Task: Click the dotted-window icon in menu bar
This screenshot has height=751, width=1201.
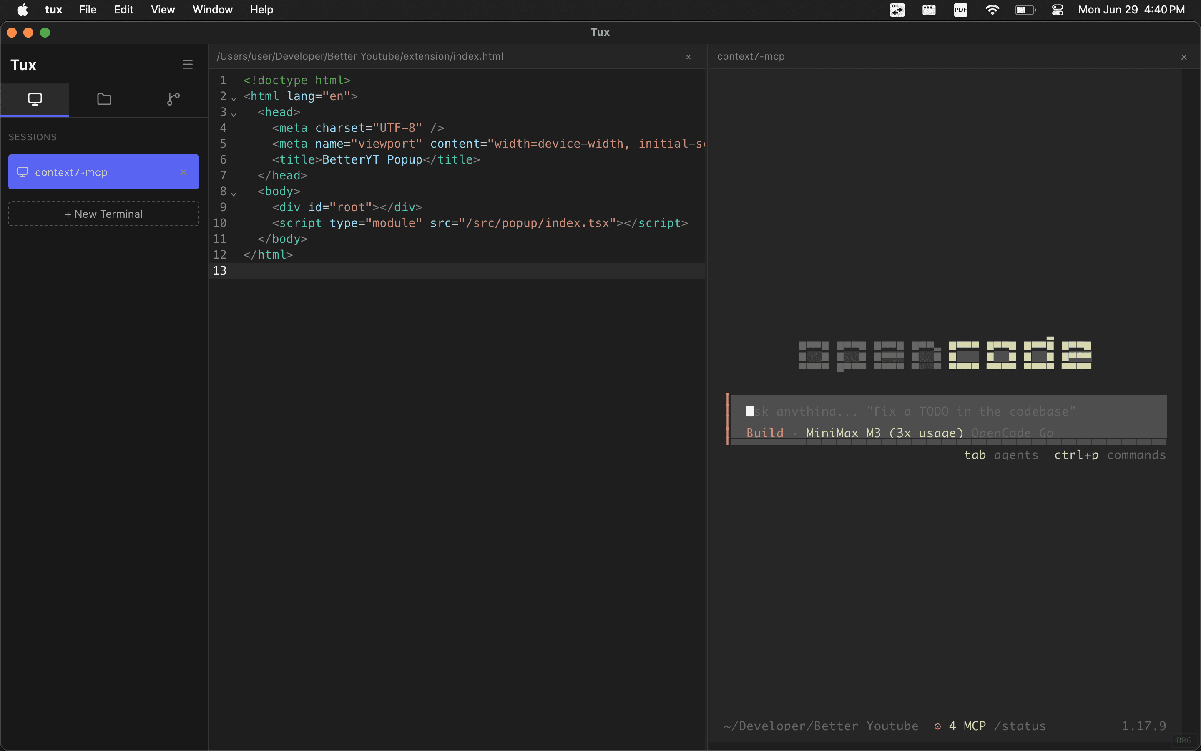Action: 929,10
